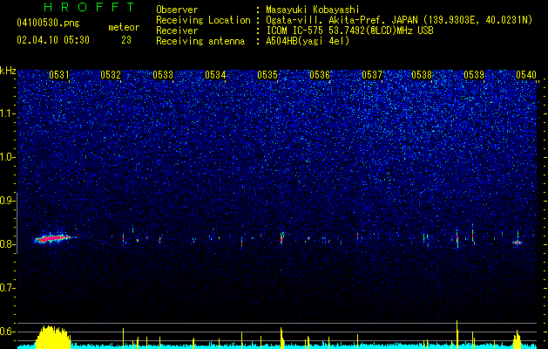Click the A504HB(yagi 4el) antenna text
The width and height of the screenshot is (548, 349).
tap(308, 41)
